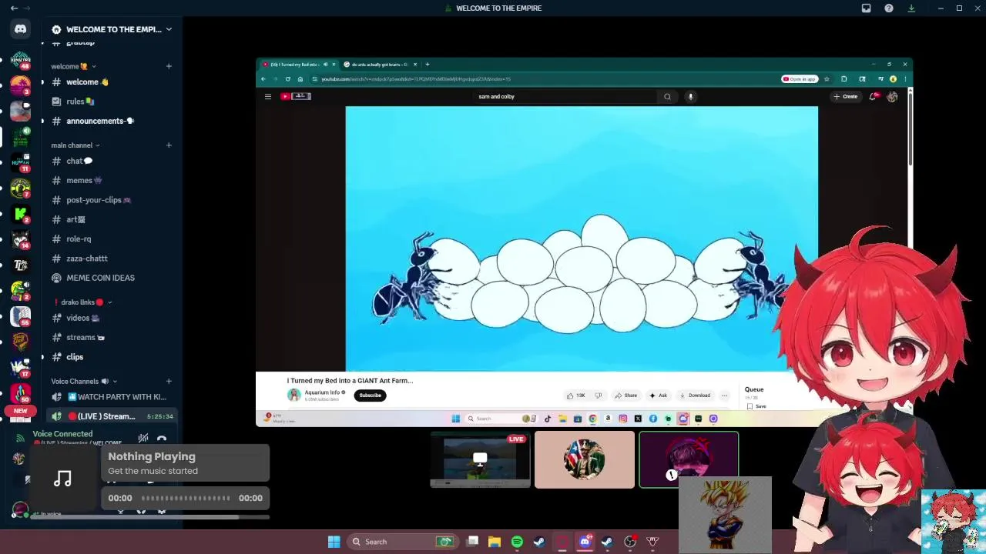
Task: Click the music player progress bar
Action: [186, 498]
